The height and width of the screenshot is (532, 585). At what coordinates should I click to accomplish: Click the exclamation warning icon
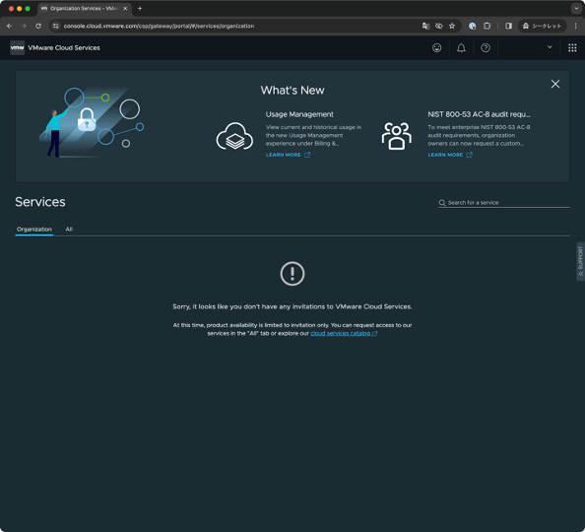[x=292, y=274]
